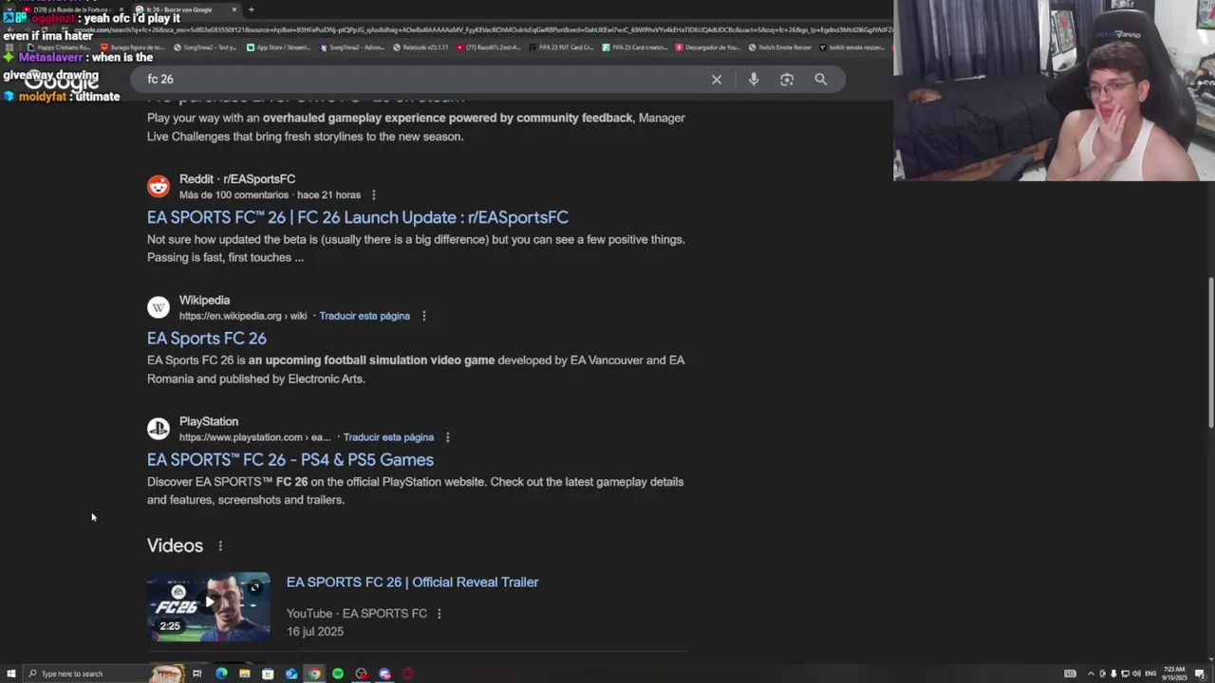
Task: Open options menu for the Reddit result
Action: coord(373,195)
